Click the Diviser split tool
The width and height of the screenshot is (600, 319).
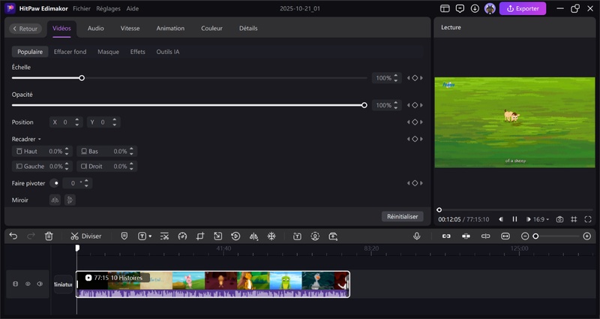point(86,236)
